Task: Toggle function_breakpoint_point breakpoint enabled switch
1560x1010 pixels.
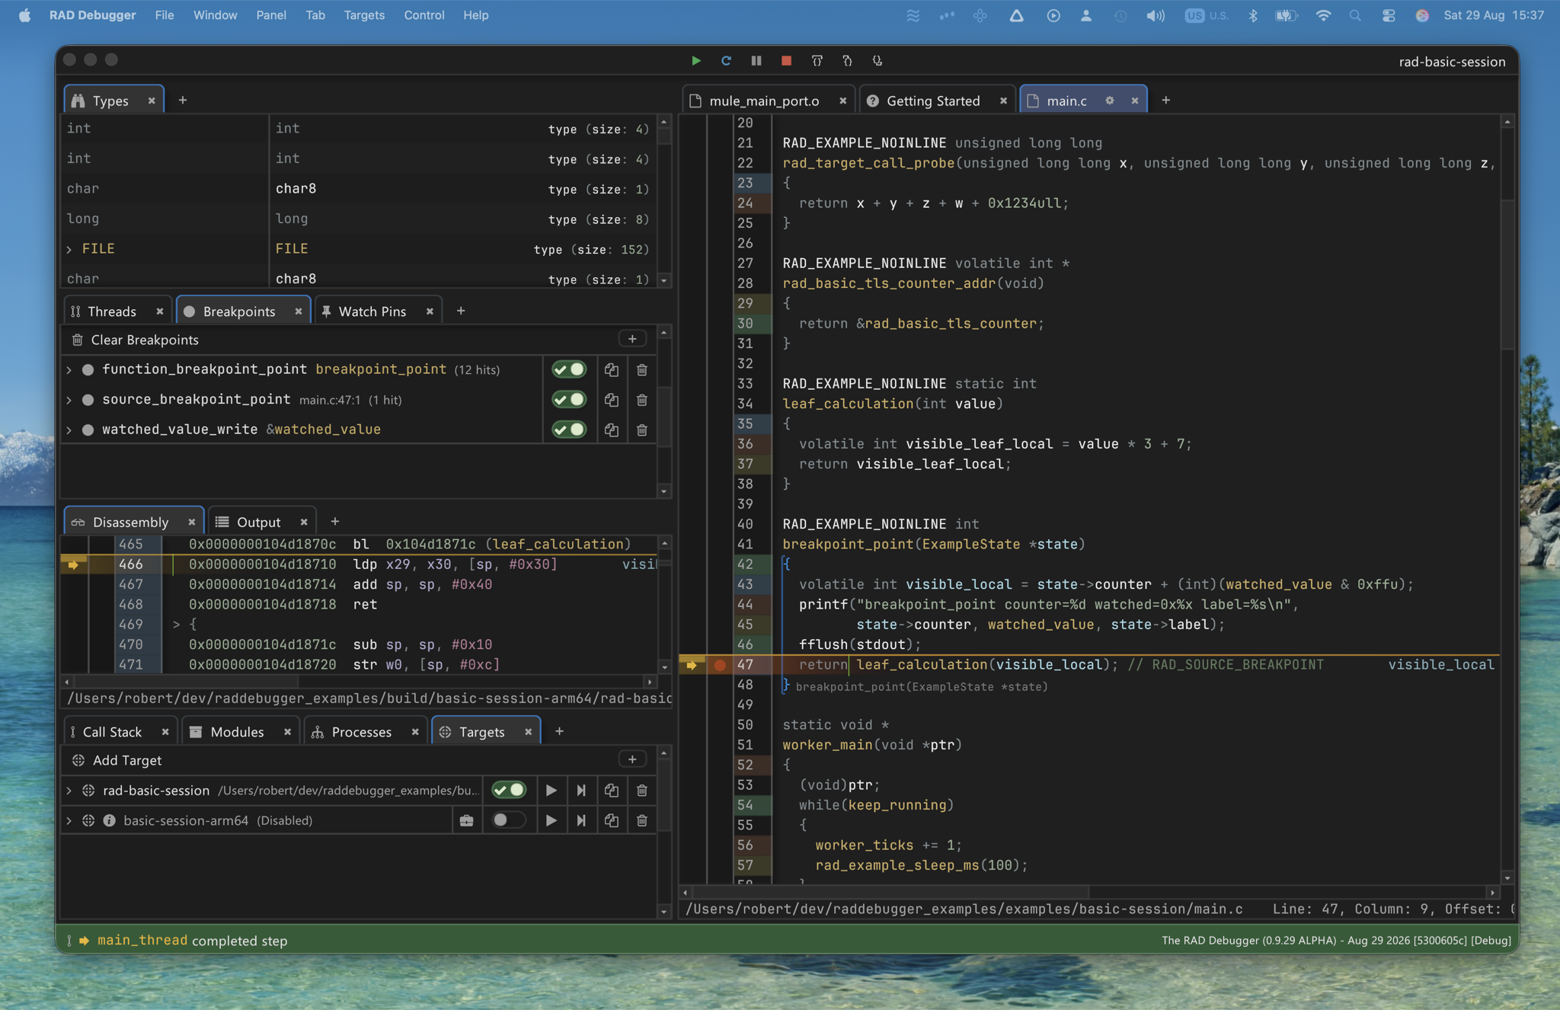Action: pyautogui.click(x=569, y=369)
